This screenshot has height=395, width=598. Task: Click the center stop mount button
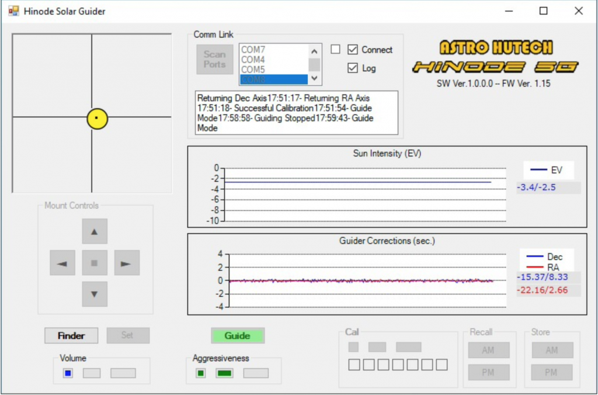(x=95, y=263)
